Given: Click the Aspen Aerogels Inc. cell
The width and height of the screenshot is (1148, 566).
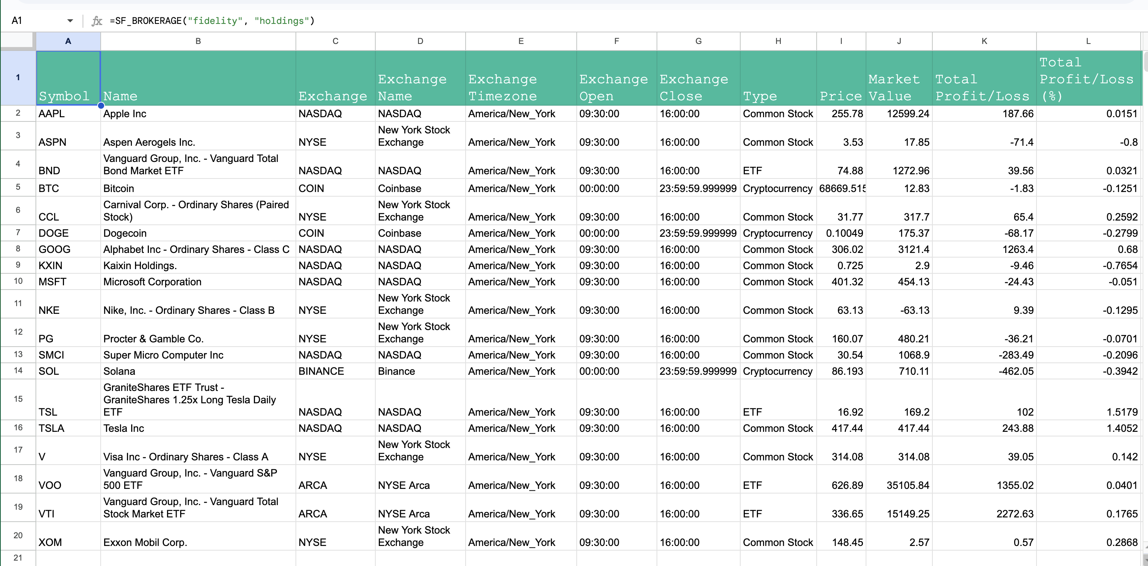Looking at the screenshot, I should [x=198, y=136].
